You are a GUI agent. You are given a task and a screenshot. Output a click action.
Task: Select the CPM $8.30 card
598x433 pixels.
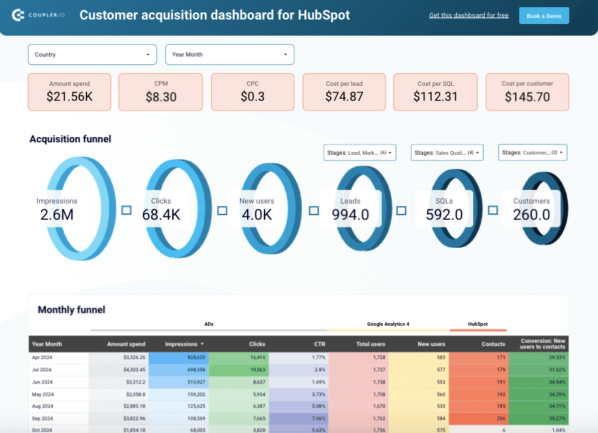pos(161,92)
